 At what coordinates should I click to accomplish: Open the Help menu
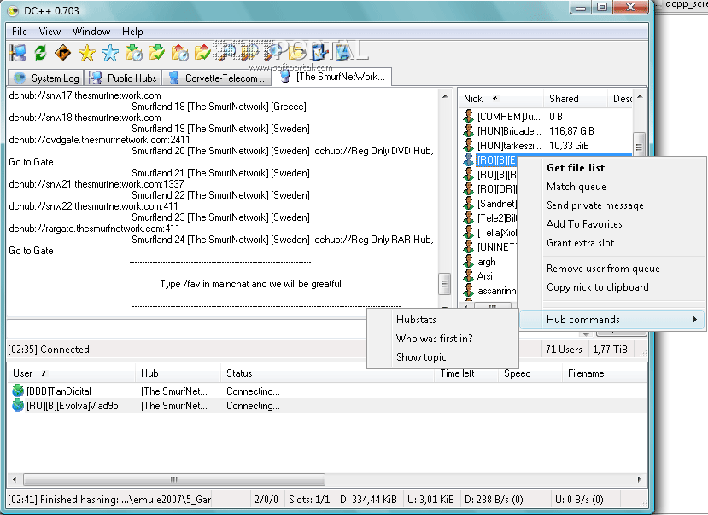coord(132,31)
